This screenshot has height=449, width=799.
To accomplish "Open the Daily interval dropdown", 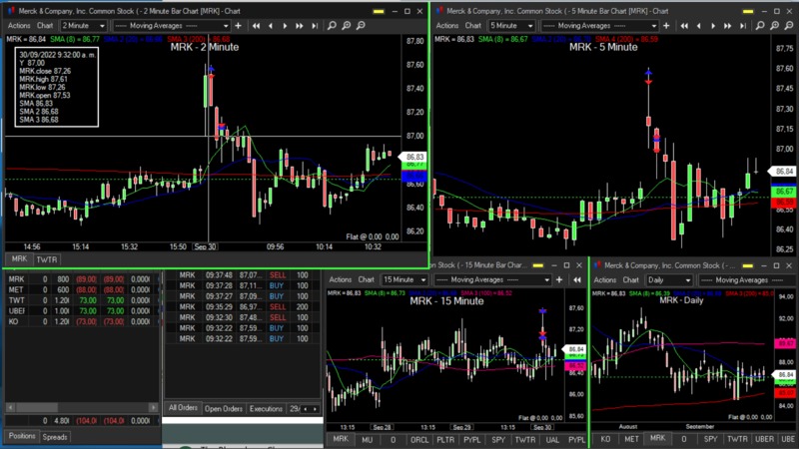I will [669, 279].
